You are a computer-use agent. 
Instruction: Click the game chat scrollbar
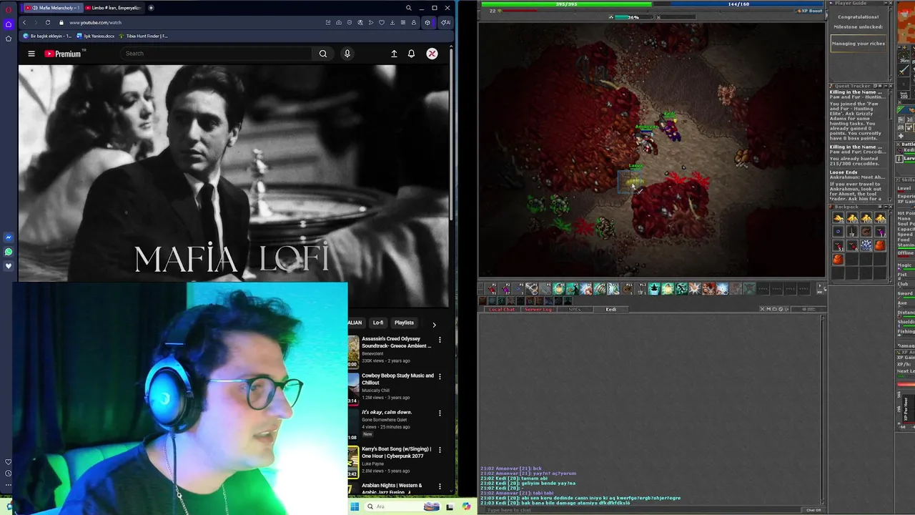click(822, 409)
